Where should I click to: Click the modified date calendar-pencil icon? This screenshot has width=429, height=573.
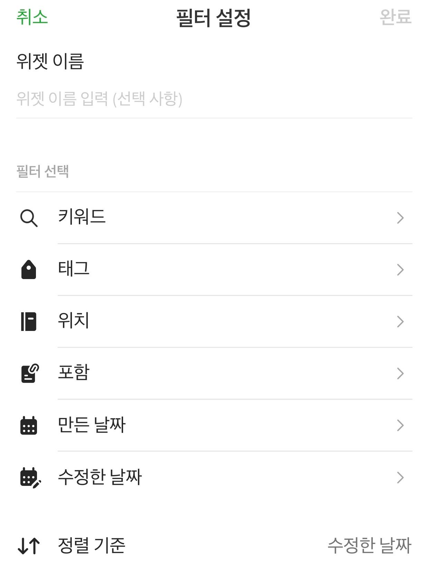(x=30, y=478)
